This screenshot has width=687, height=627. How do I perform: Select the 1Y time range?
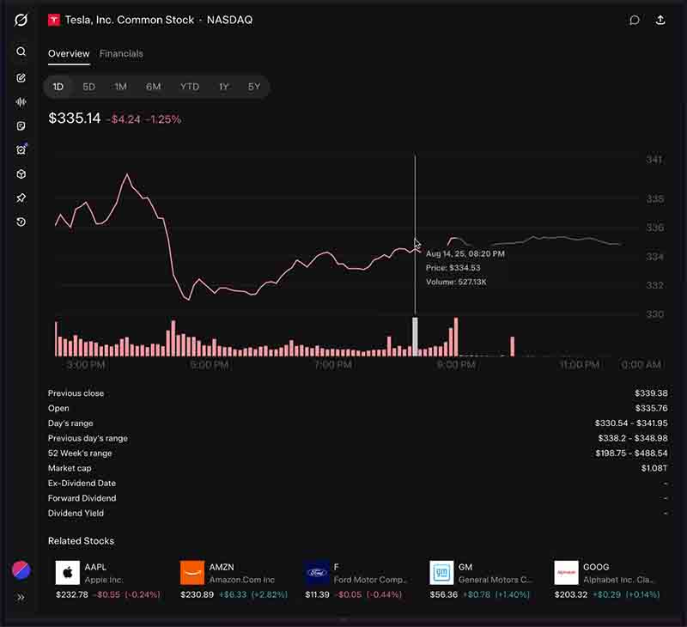pyautogui.click(x=224, y=87)
